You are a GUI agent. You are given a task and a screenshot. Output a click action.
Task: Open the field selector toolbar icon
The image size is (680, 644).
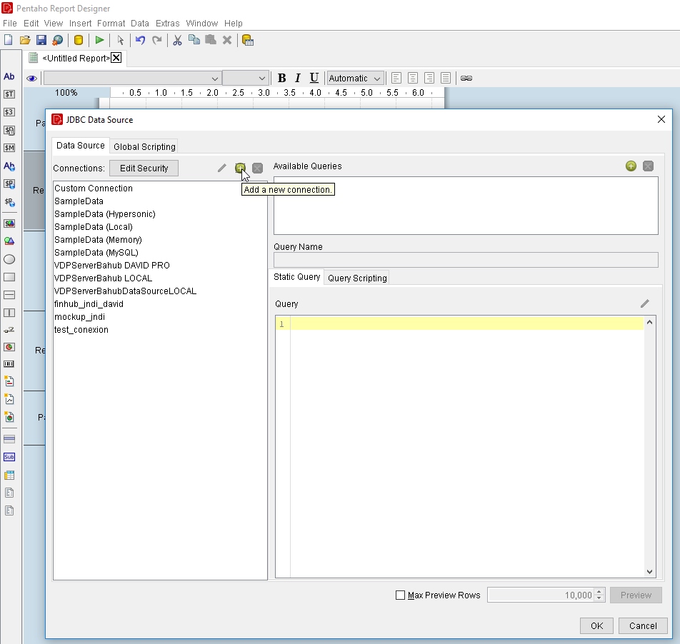[248, 40]
